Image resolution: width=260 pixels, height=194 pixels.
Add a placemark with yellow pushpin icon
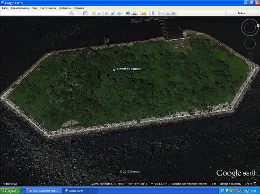tap(94, 13)
